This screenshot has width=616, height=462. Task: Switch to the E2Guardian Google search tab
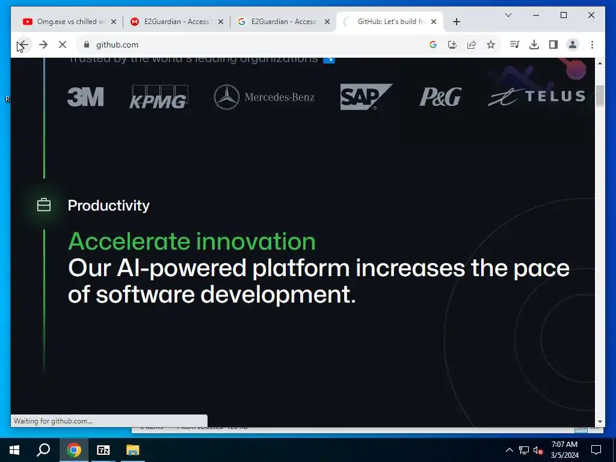tap(283, 22)
